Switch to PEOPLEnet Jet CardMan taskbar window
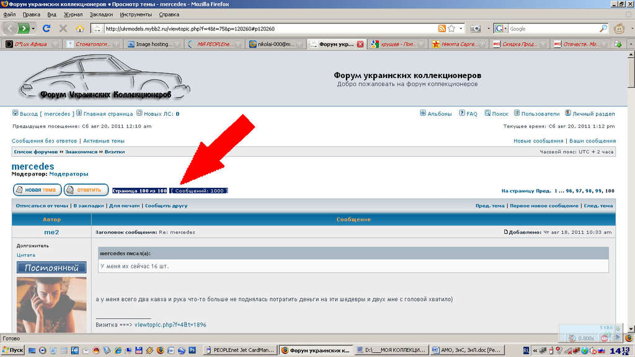 pos(240,350)
